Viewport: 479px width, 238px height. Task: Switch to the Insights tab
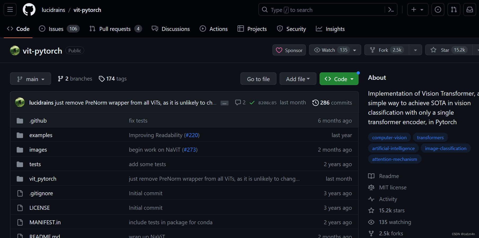[330, 29]
